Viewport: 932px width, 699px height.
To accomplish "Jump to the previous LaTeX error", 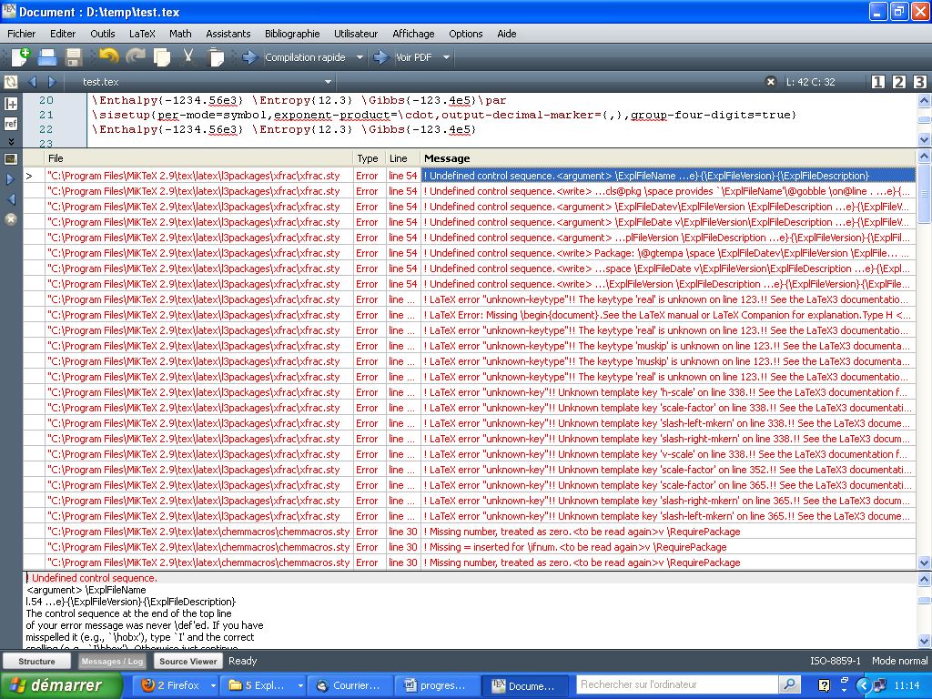I will coord(10,199).
